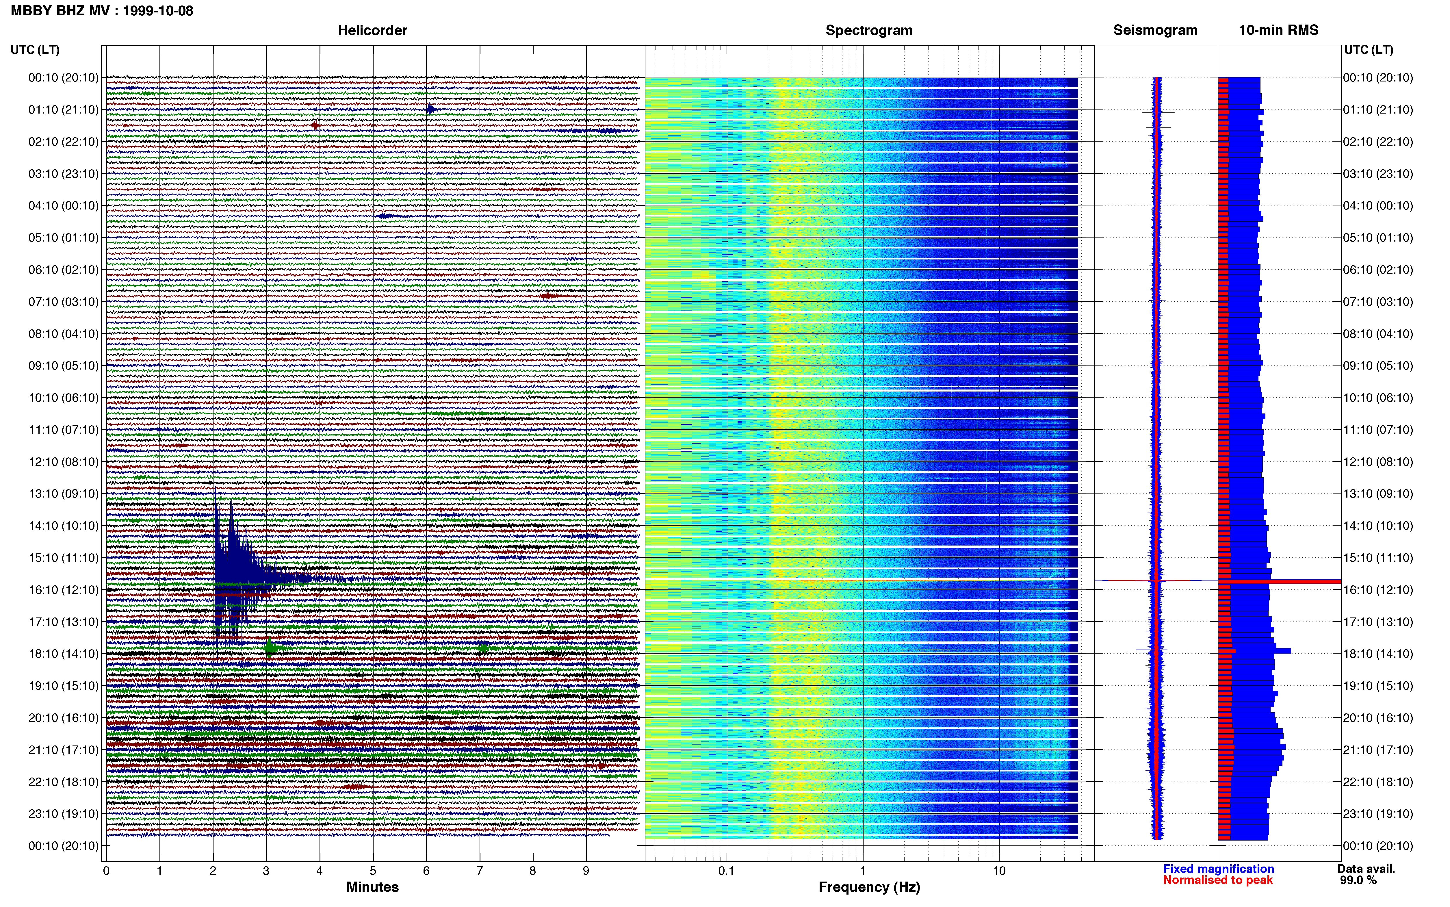Click the left time label '01:10 (21:10)'
1450x907 pixels.
pyautogui.click(x=64, y=110)
